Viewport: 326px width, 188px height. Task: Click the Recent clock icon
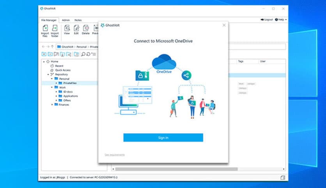point(52,66)
